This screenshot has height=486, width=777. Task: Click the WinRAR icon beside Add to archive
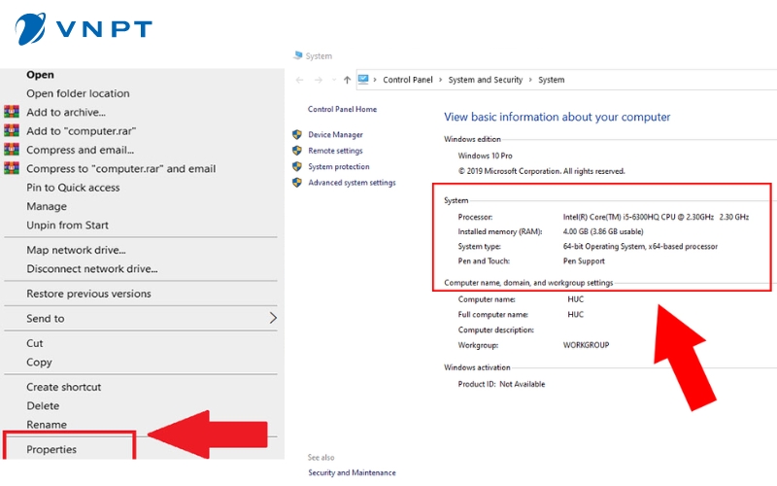coord(12,112)
